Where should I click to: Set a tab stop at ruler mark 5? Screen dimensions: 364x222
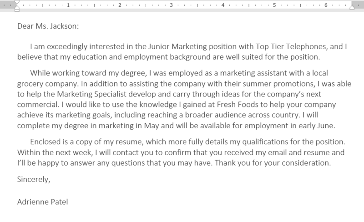point(274,5)
